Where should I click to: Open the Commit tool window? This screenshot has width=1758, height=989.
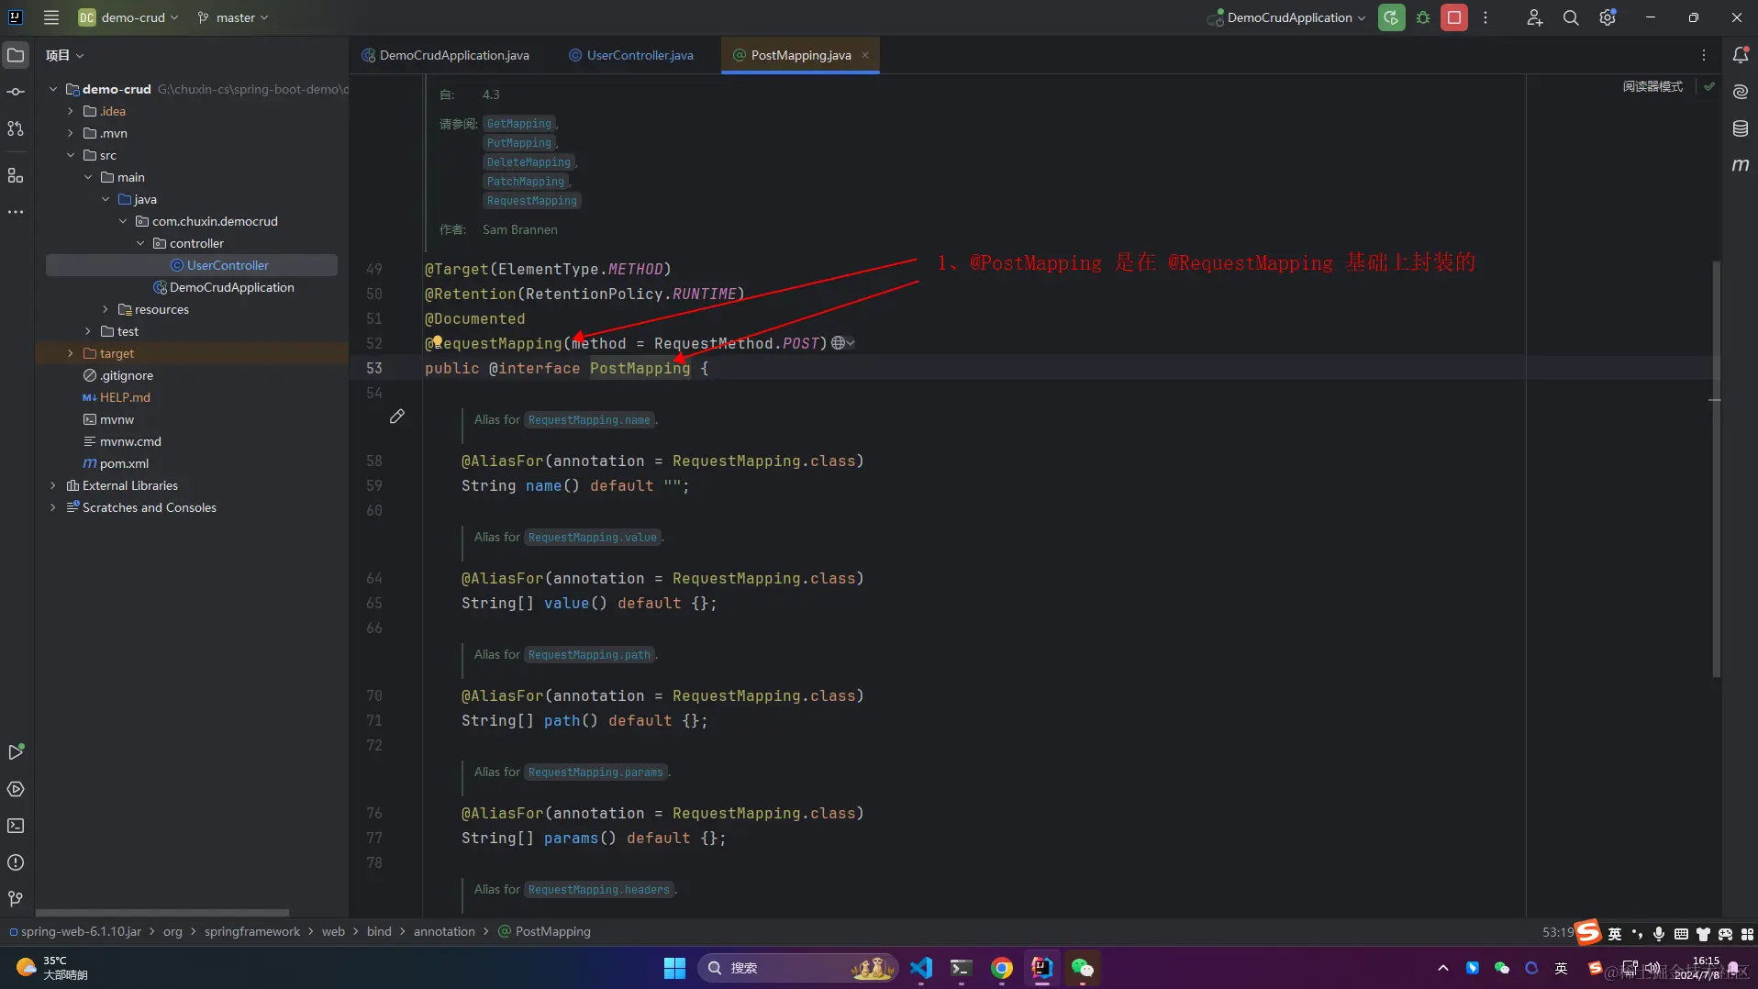pyautogui.click(x=16, y=92)
